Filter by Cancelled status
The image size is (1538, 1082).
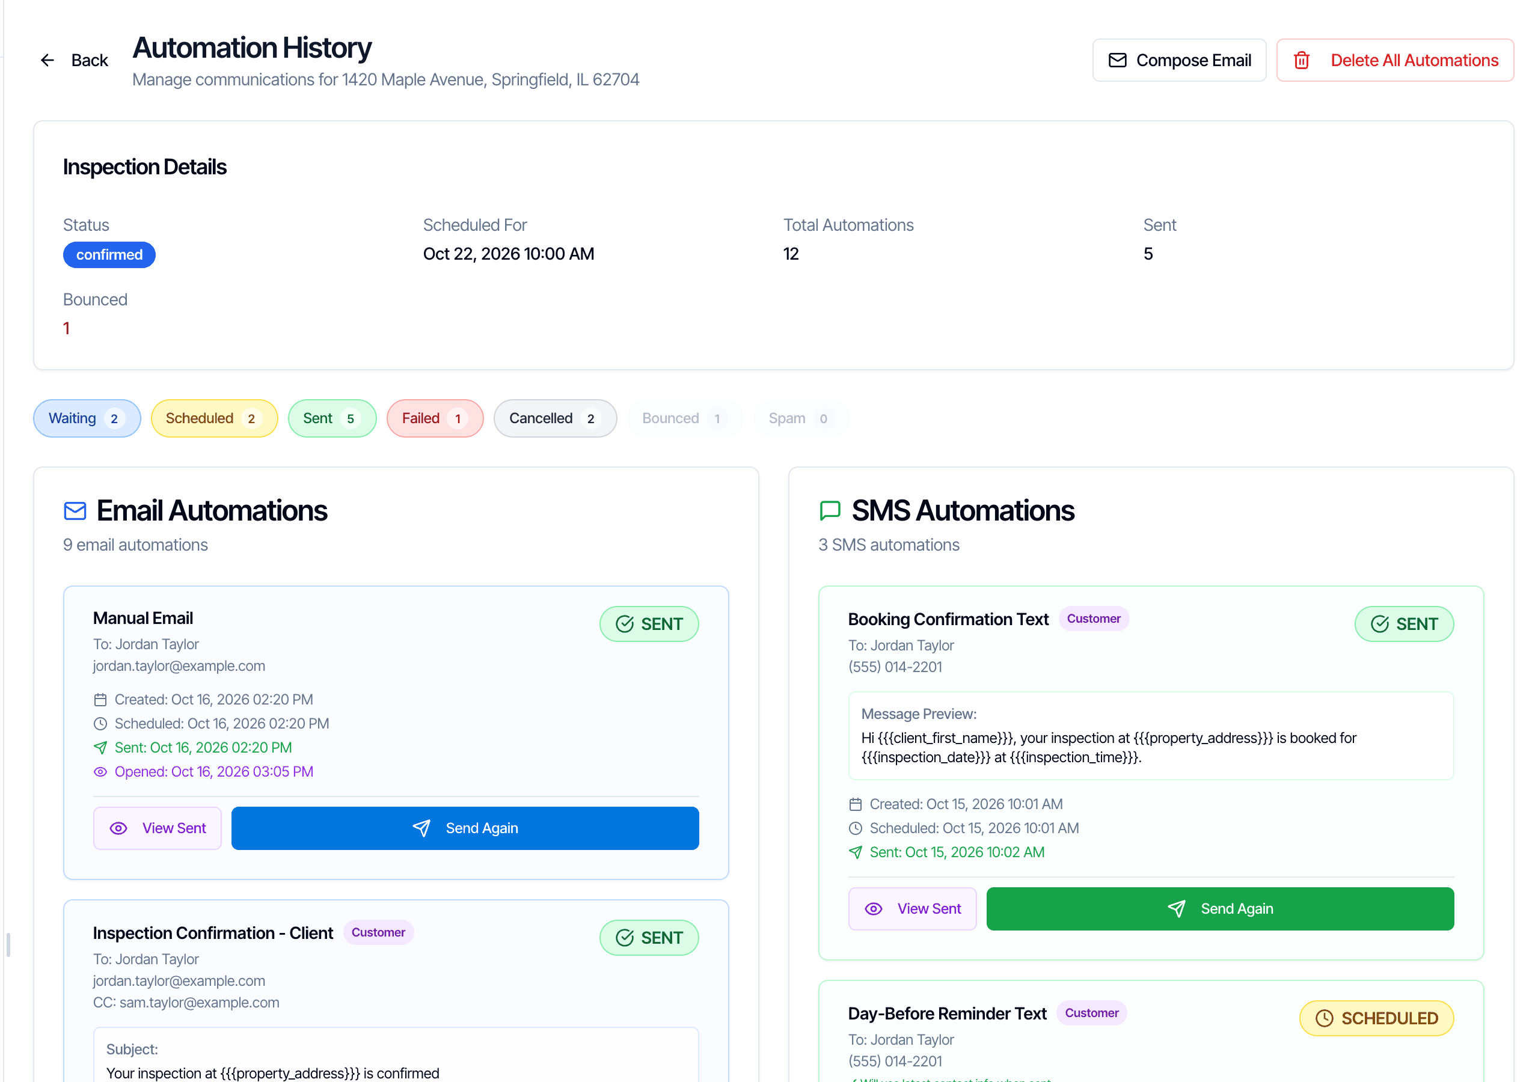click(x=556, y=418)
